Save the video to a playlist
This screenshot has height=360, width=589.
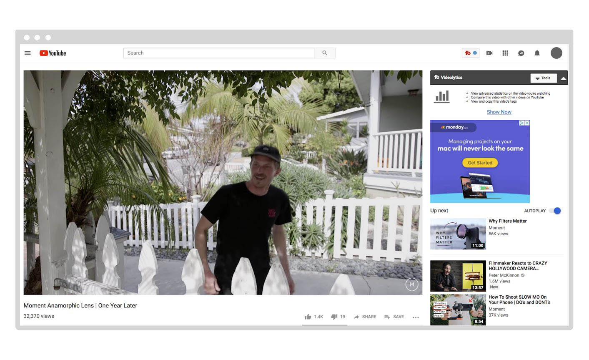click(394, 317)
